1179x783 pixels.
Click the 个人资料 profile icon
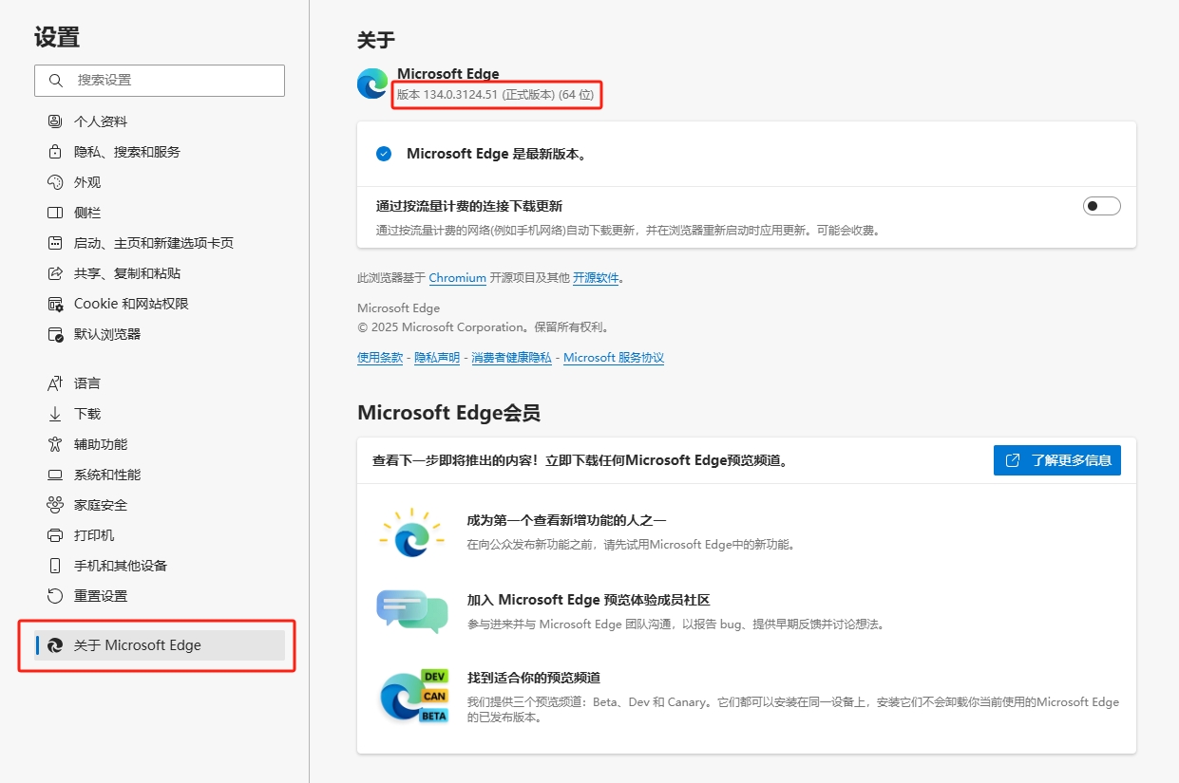click(x=55, y=121)
